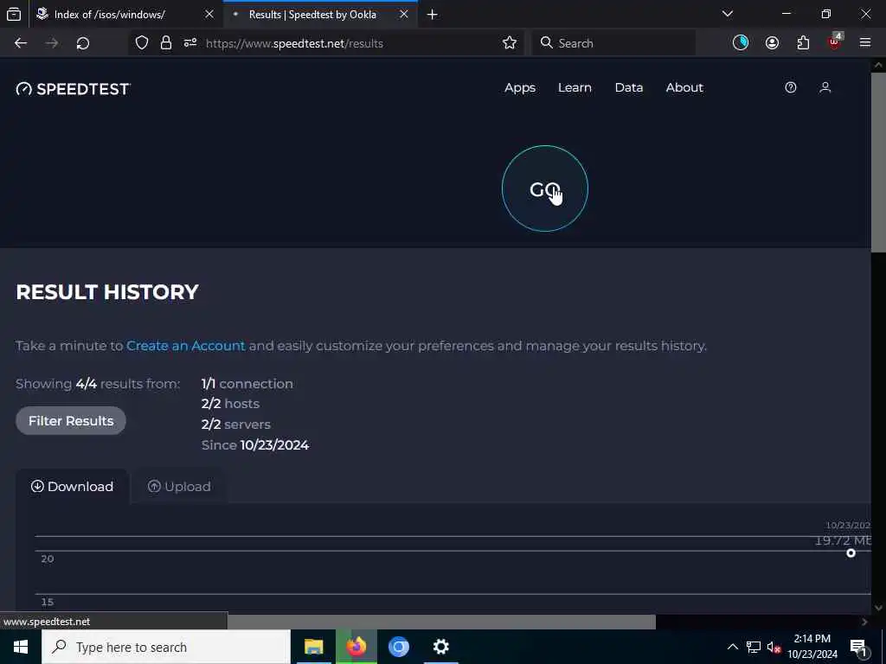
Task: Click the browser Search field
Action: point(613,43)
